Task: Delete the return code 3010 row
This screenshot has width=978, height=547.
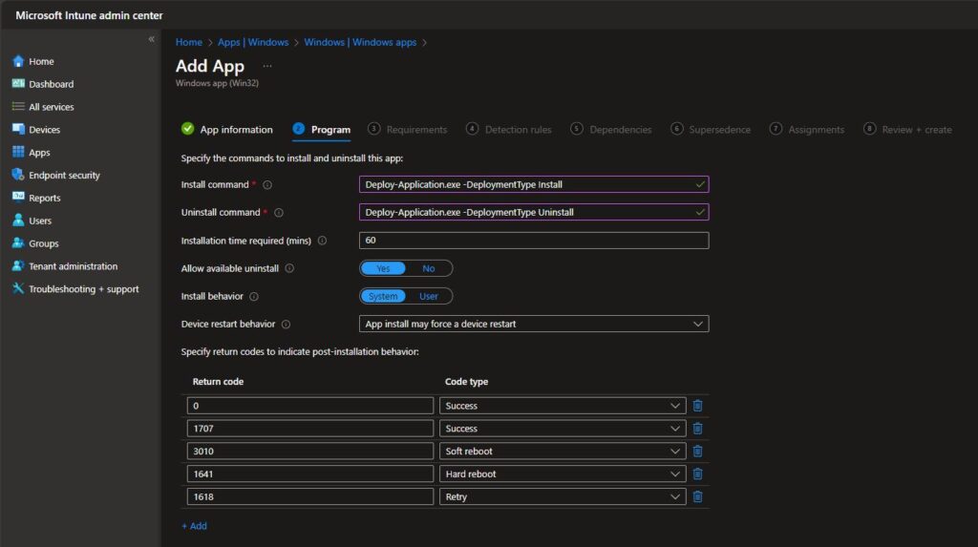Action: pos(698,451)
